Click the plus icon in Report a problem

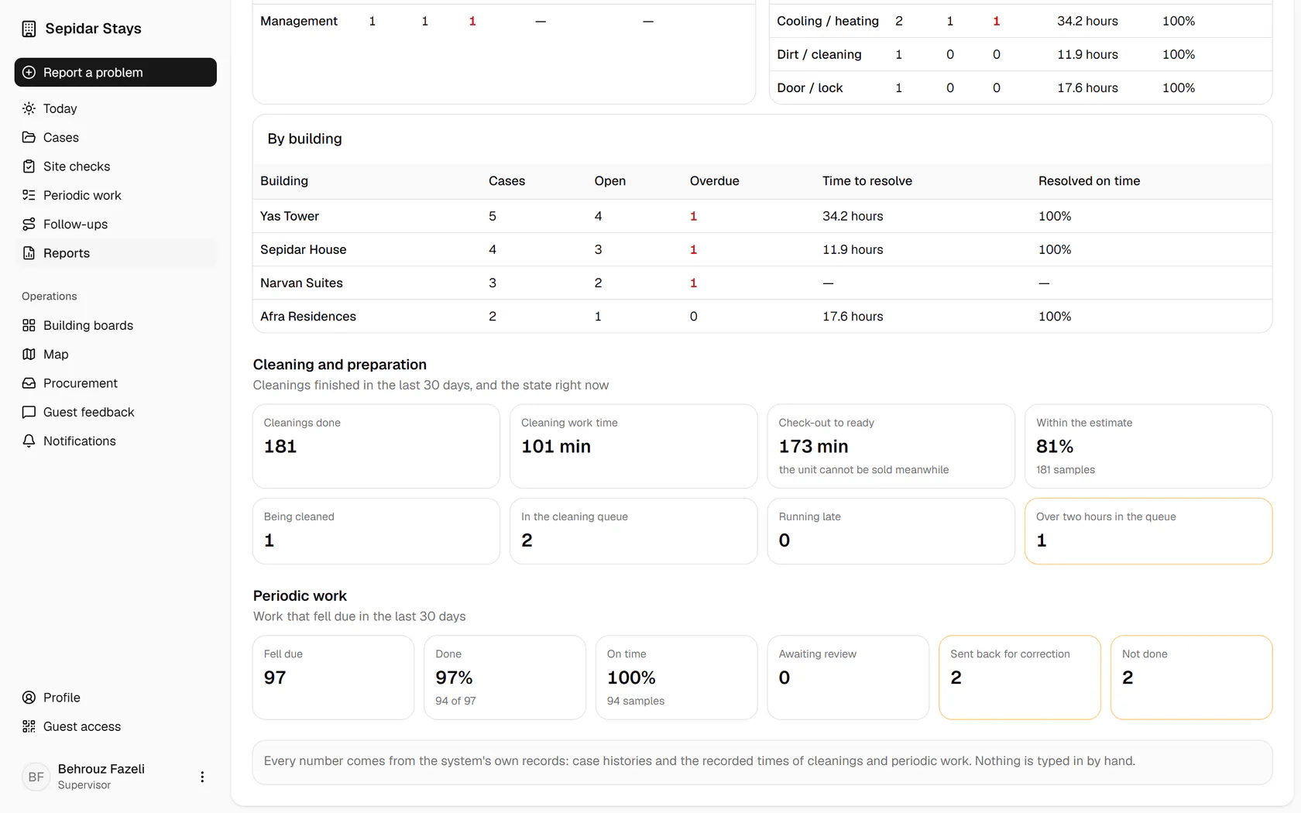(29, 72)
